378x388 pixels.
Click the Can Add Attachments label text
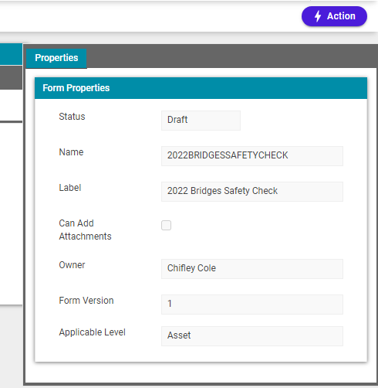point(85,230)
